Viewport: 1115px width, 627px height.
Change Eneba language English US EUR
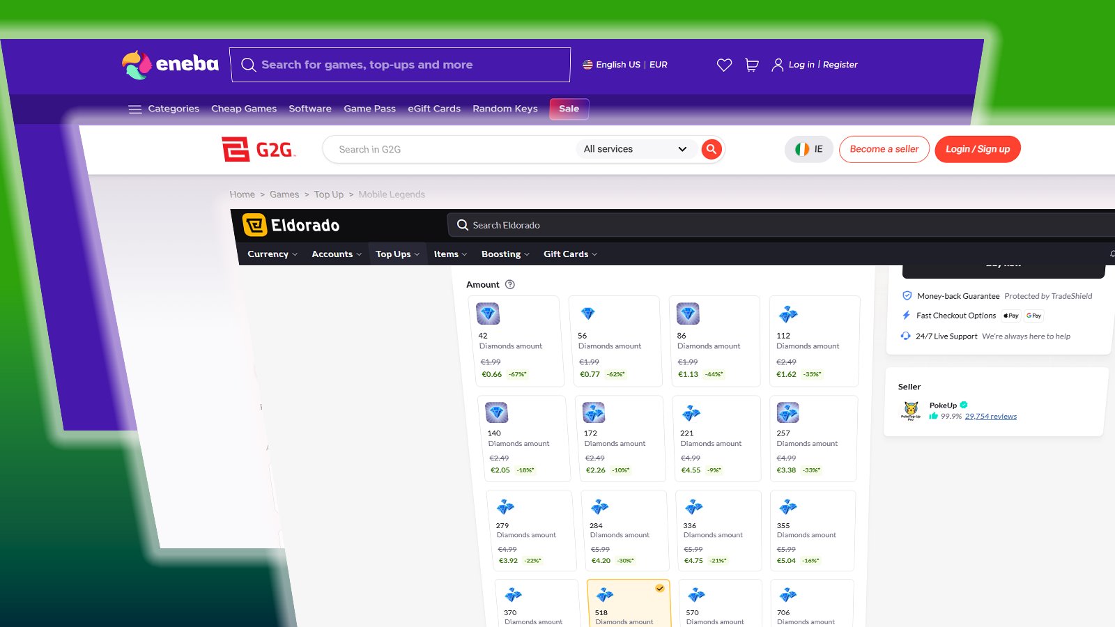(625, 65)
